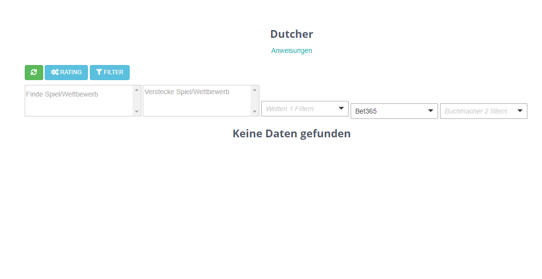The height and width of the screenshot is (279, 542).
Task: Expand the Wetten 1 Filtern dropdown
Action: click(305, 109)
